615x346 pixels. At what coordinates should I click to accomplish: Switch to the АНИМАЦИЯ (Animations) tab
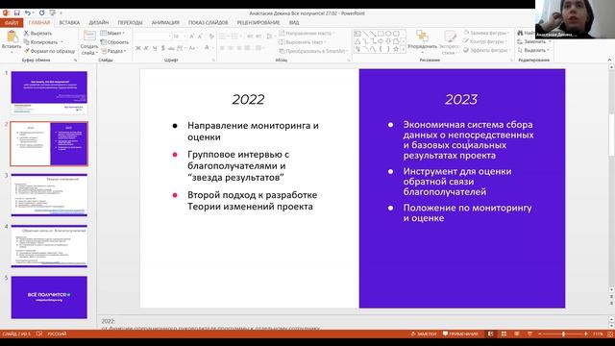point(165,23)
